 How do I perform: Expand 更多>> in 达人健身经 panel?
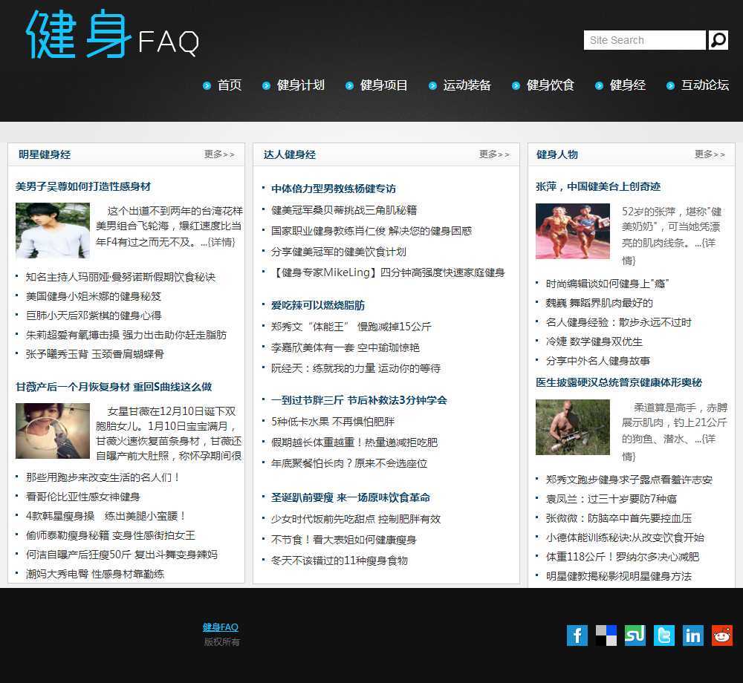tap(494, 154)
